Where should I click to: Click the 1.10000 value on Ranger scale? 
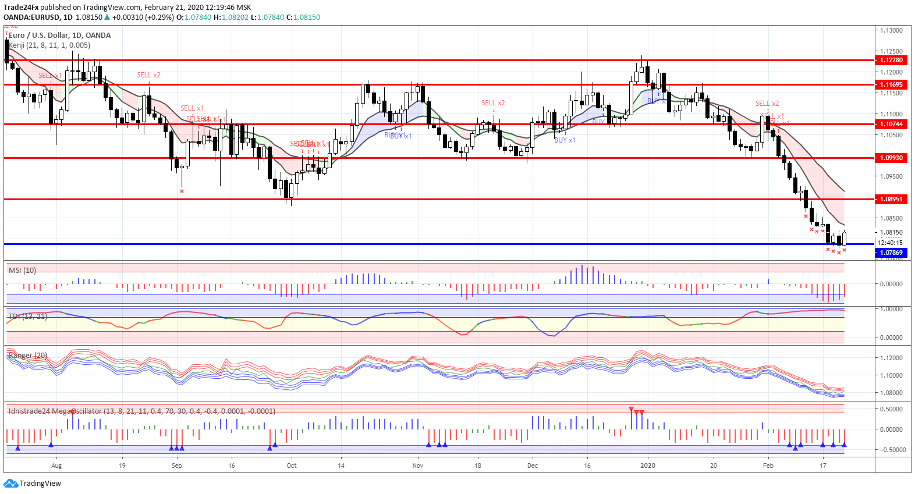(891, 375)
